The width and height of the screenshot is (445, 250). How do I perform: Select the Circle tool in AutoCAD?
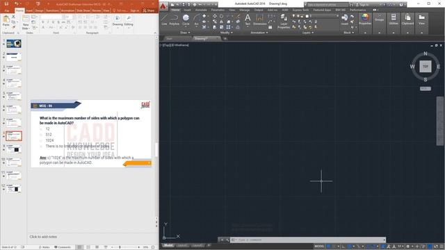pyautogui.click(x=186, y=20)
